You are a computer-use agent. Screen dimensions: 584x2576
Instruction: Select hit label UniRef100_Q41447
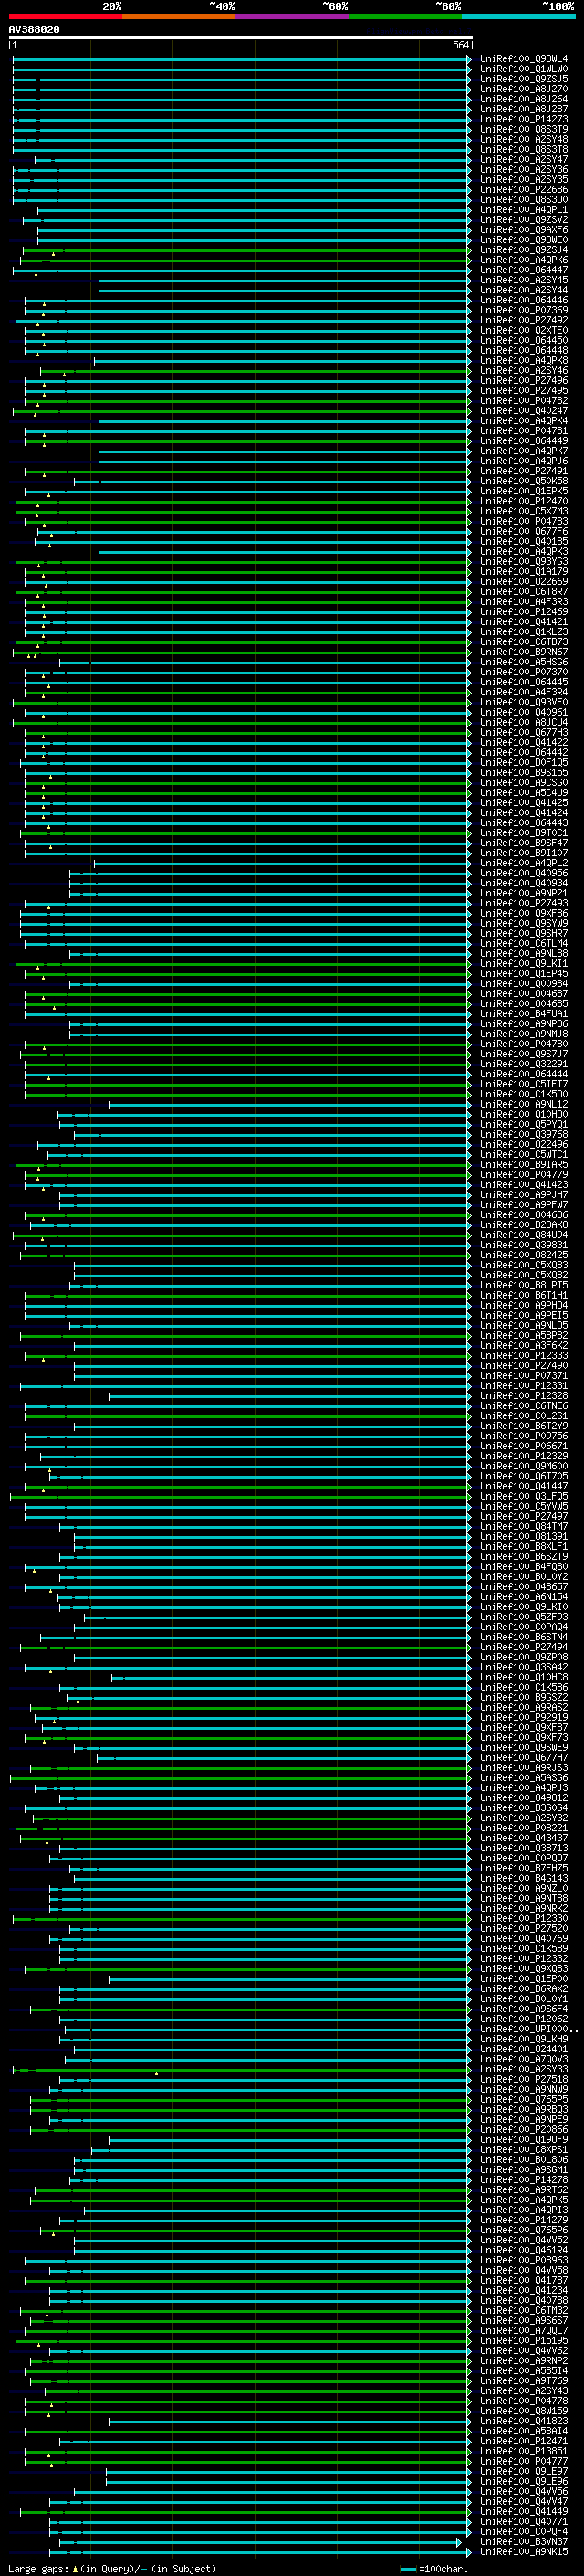(x=523, y=1486)
